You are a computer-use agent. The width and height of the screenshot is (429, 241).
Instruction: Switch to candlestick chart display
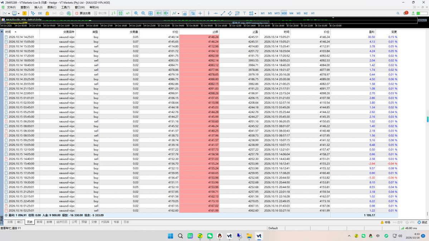point(120,13)
